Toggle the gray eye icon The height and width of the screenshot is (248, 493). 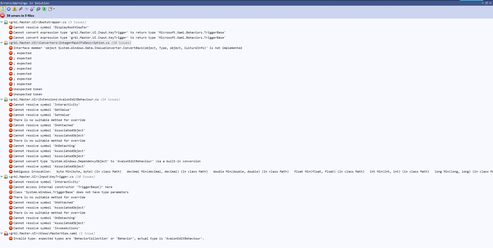pyautogui.click(x=26, y=9)
